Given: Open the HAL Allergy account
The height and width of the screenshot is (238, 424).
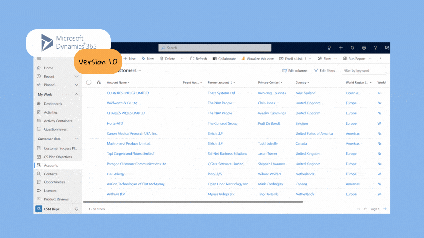Looking at the screenshot, I should [116, 174].
